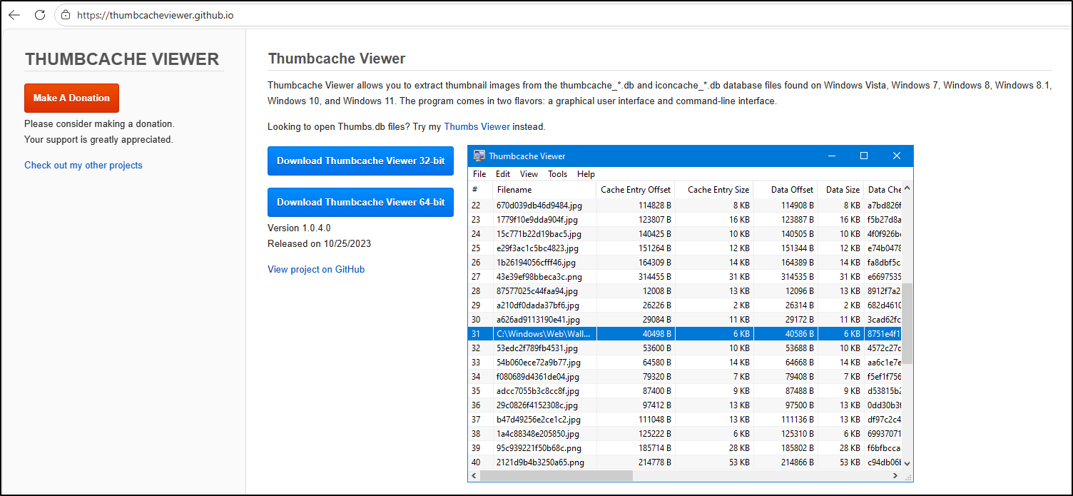The width and height of the screenshot is (1073, 496).
Task: Sort by Data Offset column header
Action: tap(785, 190)
